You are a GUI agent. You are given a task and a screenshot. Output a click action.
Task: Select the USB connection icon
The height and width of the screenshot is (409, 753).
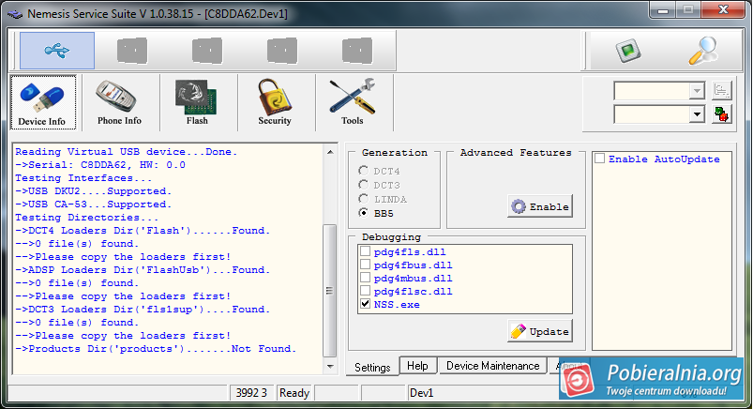[x=57, y=51]
